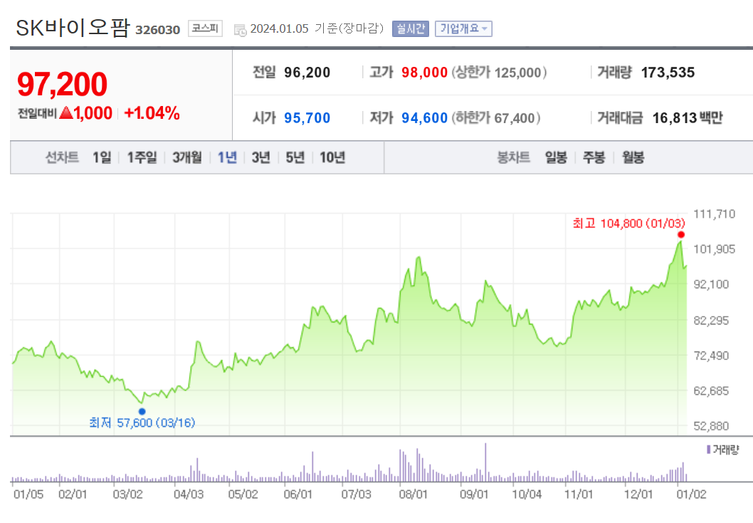Select the 5년 line chart tab
Screen dimensions: 753x523
[x=295, y=157]
